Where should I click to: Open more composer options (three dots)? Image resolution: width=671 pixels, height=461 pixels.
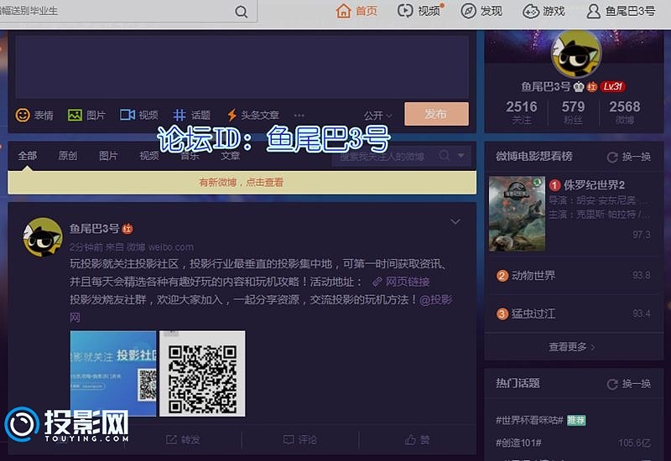[x=299, y=115]
